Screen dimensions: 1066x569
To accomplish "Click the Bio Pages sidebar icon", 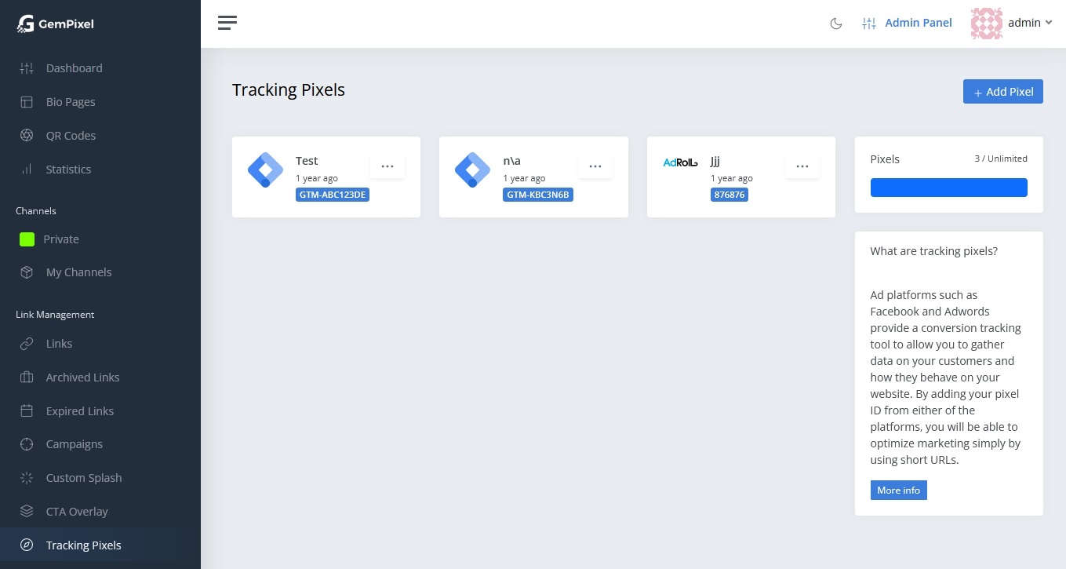I will pyautogui.click(x=27, y=101).
